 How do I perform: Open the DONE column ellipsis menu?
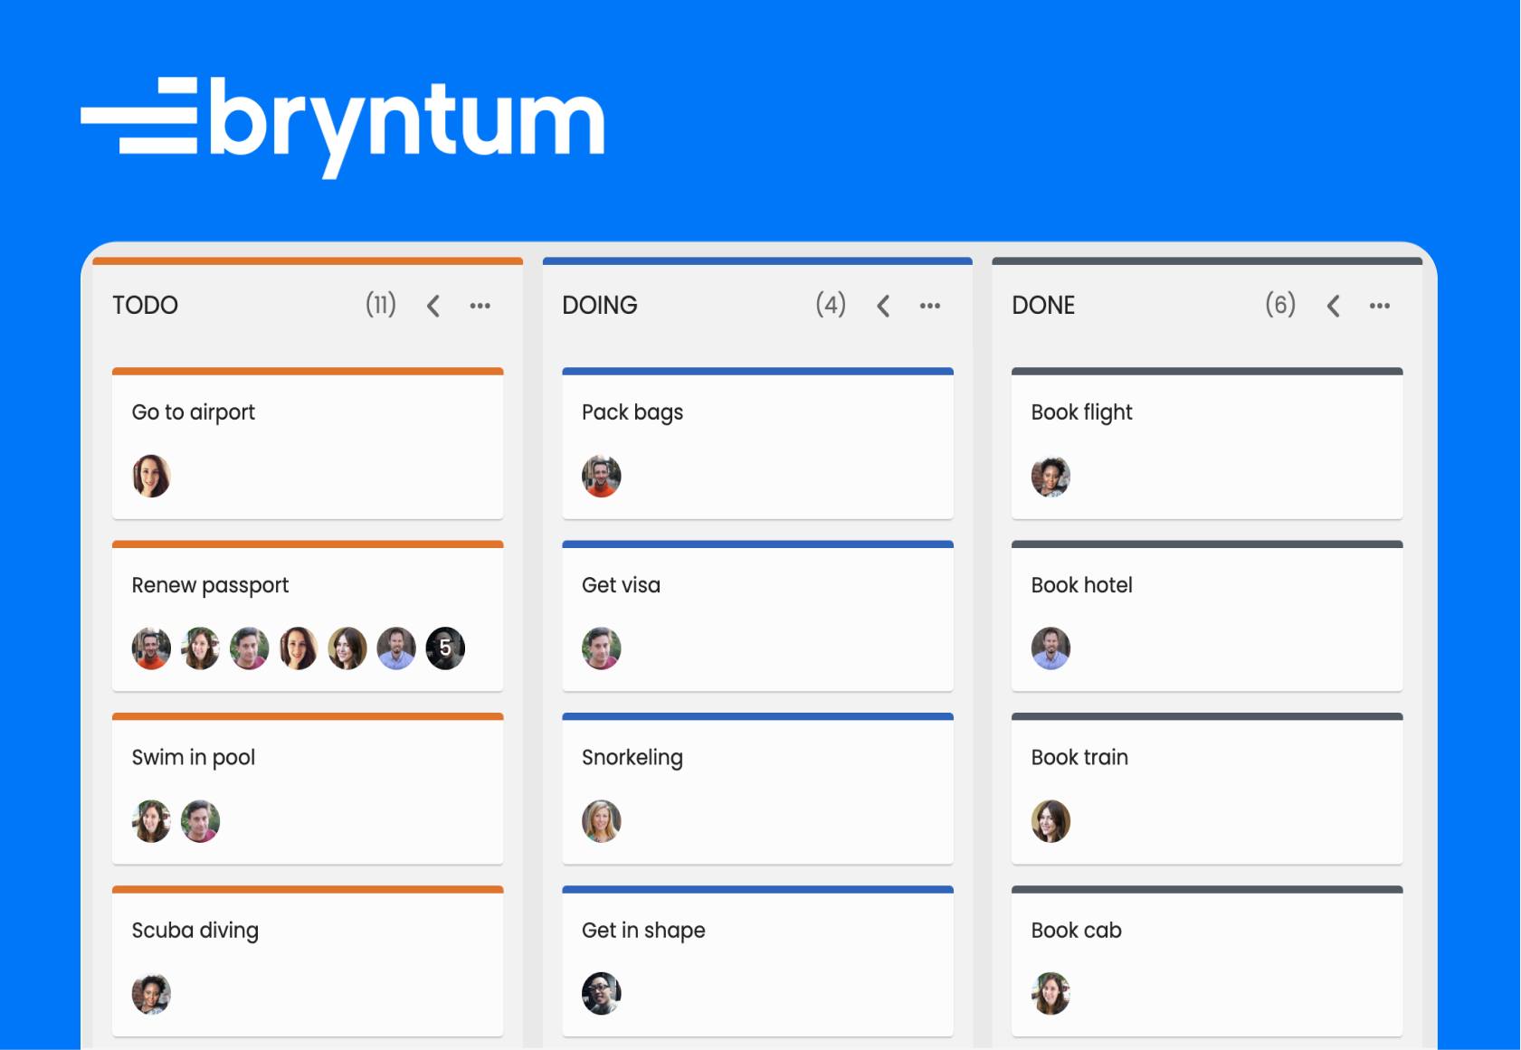click(1380, 307)
